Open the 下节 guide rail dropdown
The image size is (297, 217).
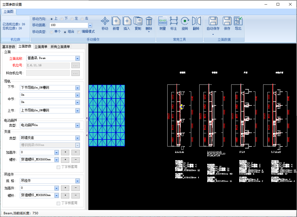point(77,88)
